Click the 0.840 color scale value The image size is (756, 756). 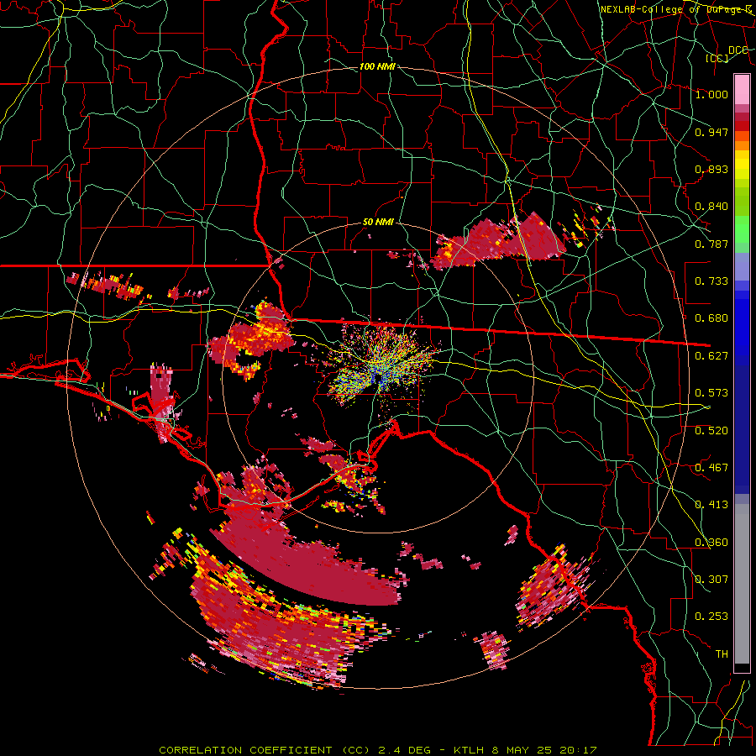tap(711, 207)
